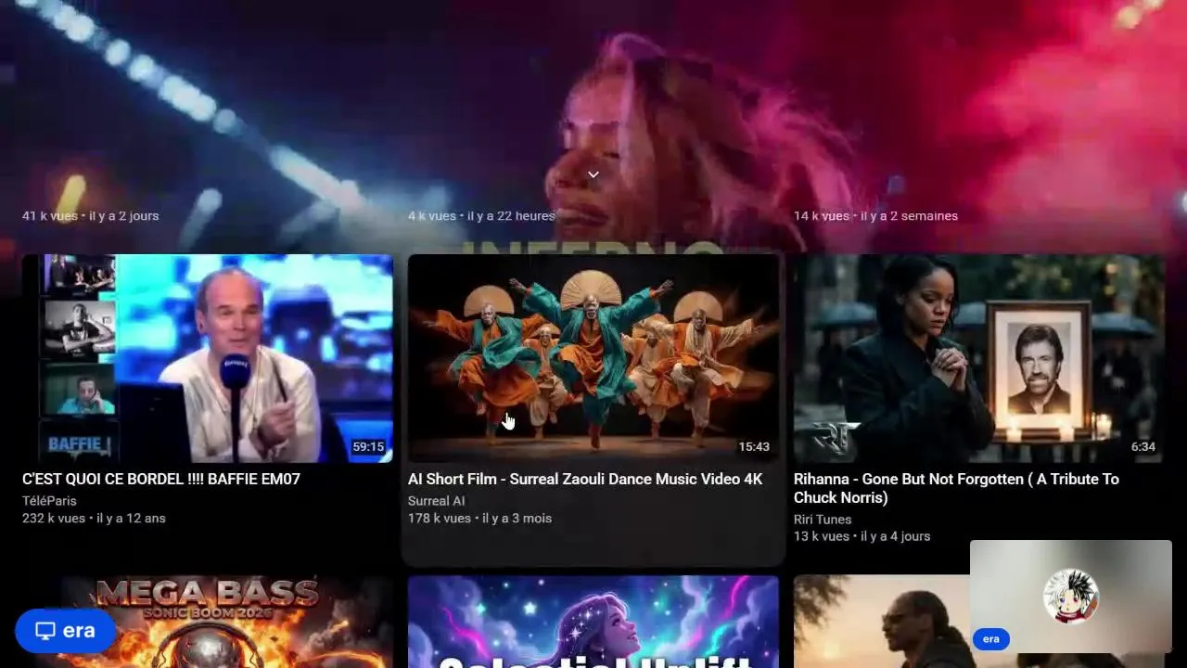Click title "C'EST QUOI CE BORDEL !!!! BAFFIE EM07"

[161, 479]
